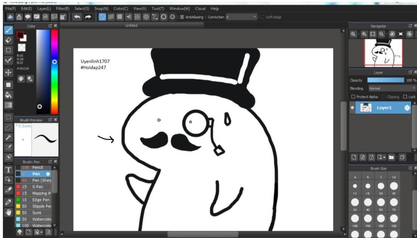The image size is (417, 238).
Task: Add a layer folder
Action: (x=391, y=157)
